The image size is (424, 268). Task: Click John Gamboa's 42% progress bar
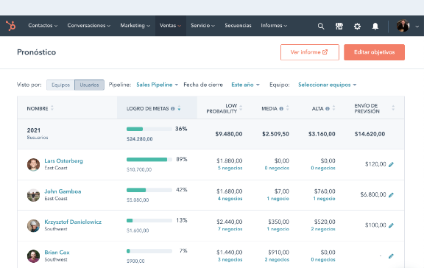tap(149, 190)
